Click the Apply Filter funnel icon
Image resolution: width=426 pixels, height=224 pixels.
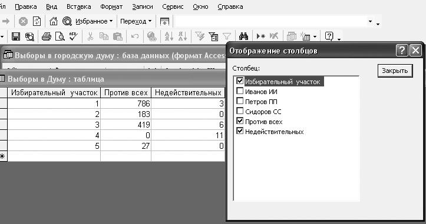227,36
